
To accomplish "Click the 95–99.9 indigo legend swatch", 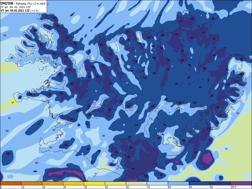I will pyautogui.click(x=220, y=183).
